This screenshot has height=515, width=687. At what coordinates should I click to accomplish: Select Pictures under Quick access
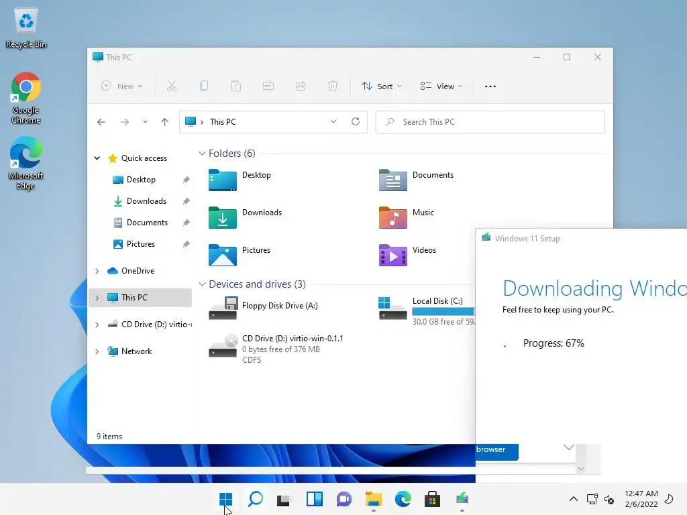point(141,244)
